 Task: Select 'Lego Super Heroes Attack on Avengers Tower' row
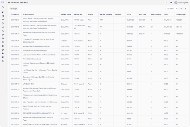(x=98, y=55)
